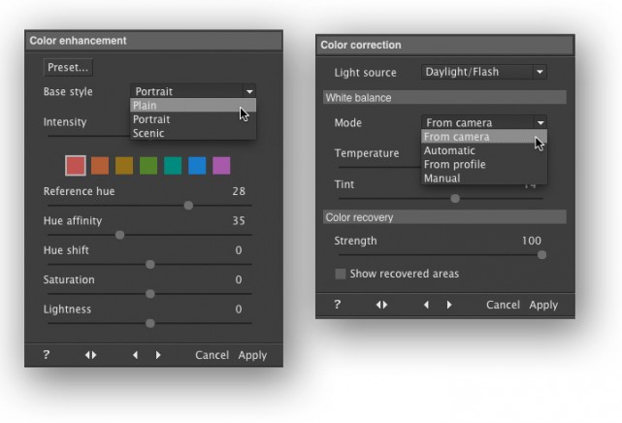Click compare arrows icon in Color enhancement
622x423 pixels.
(x=91, y=355)
